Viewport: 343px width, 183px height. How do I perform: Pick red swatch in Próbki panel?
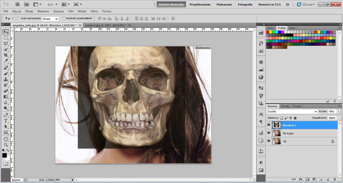click(268, 32)
